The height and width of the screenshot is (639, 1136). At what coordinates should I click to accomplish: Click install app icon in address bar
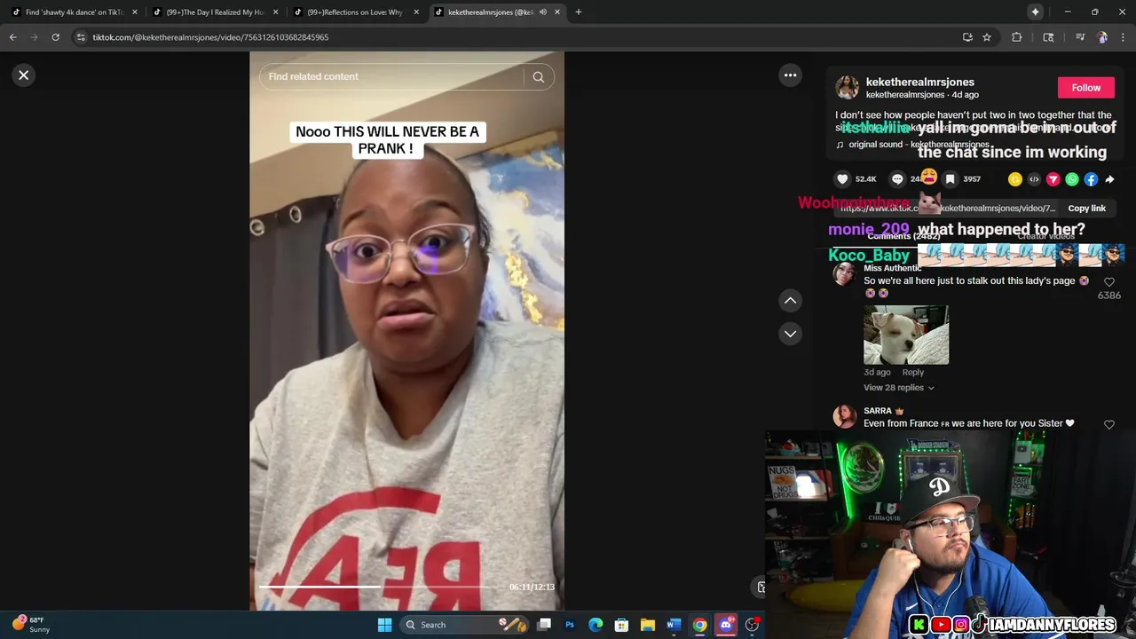pos(967,37)
